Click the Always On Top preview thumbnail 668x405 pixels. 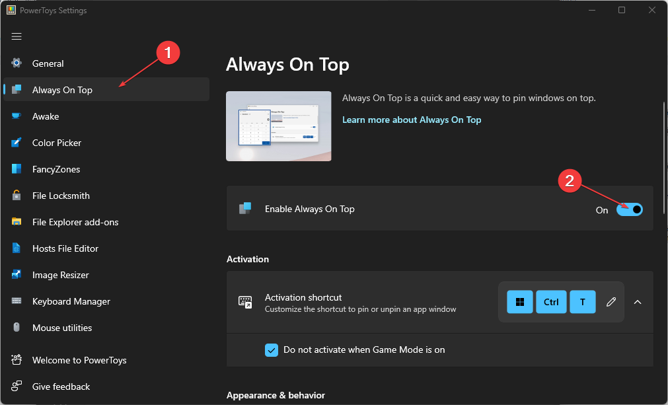point(279,126)
